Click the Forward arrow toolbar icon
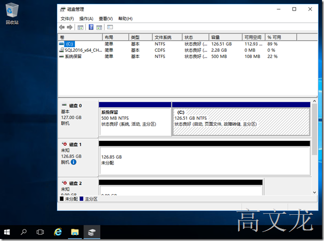324x241 pixels. coord(69,27)
